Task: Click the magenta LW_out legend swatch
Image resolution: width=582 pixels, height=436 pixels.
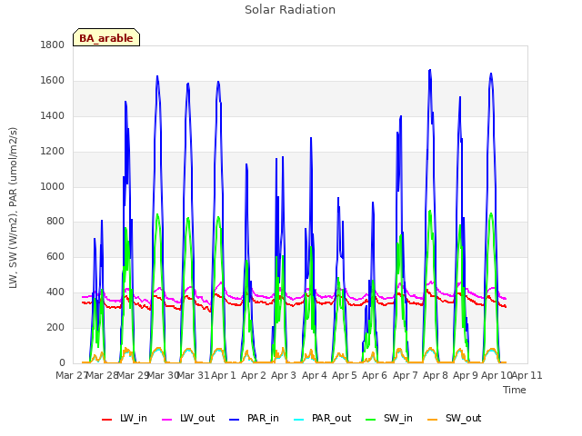Action: pyautogui.click(x=167, y=420)
